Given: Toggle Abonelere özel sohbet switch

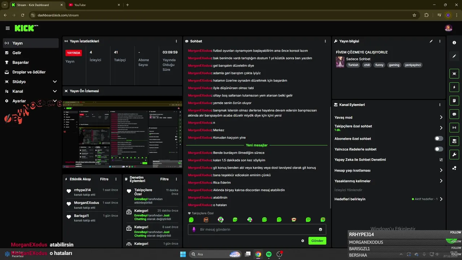Looking at the screenshot, I should pyautogui.click(x=439, y=138).
